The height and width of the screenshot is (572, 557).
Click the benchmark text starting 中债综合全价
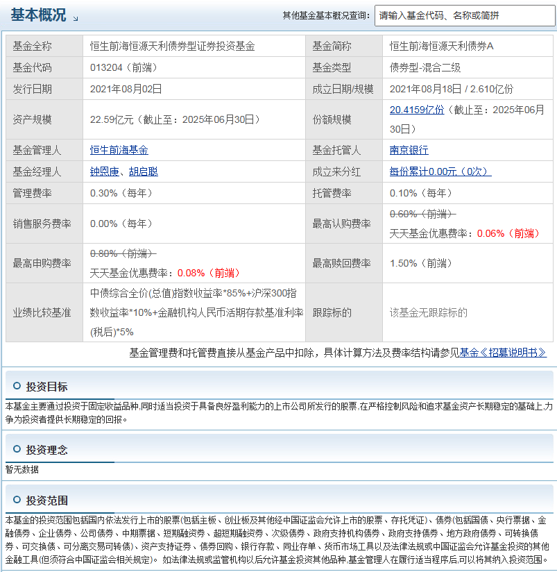click(197, 312)
